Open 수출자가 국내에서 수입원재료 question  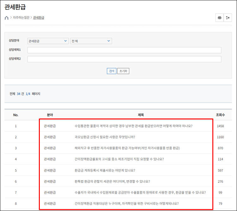coord(140,193)
